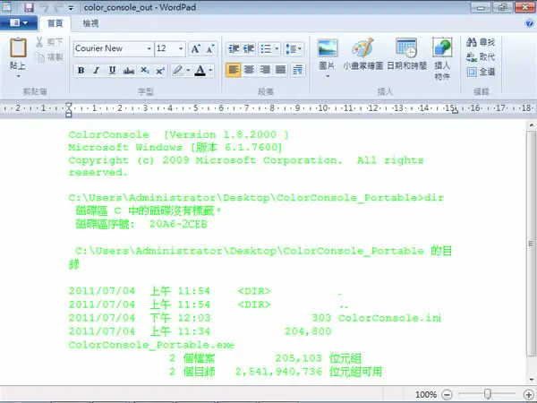Toggle Italic formatting
The height and width of the screenshot is (403, 537).
point(97,71)
